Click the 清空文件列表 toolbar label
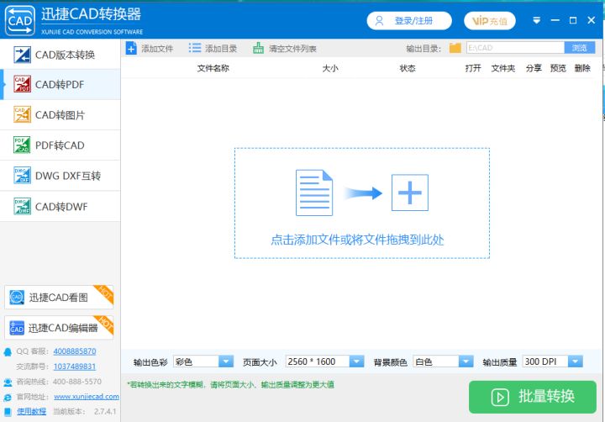Image resolution: width=605 pixels, height=422 pixels. [x=292, y=49]
